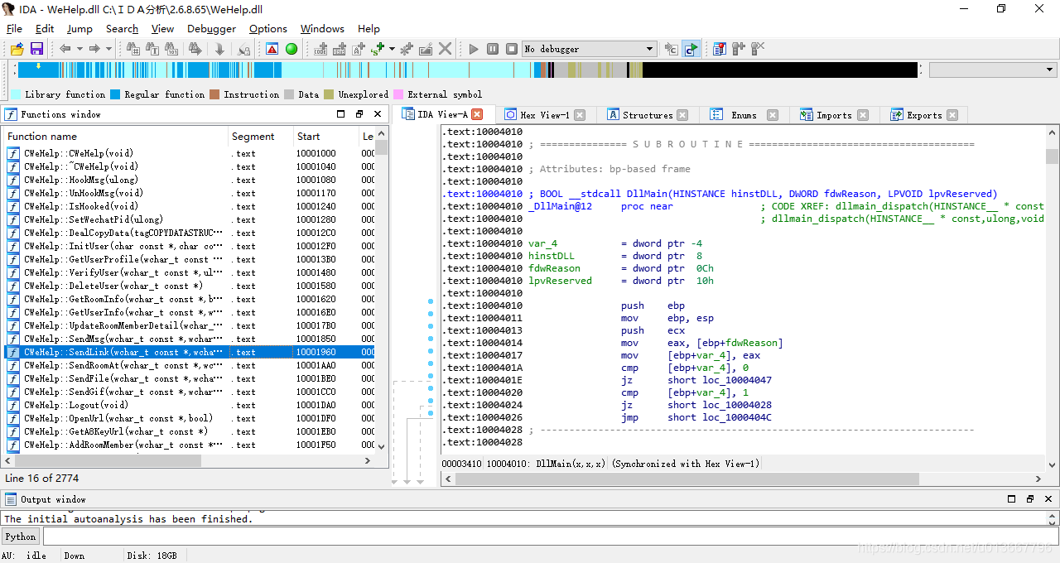Click the Pause process icon
Viewport: 1060px width, 563px height.
493,49
